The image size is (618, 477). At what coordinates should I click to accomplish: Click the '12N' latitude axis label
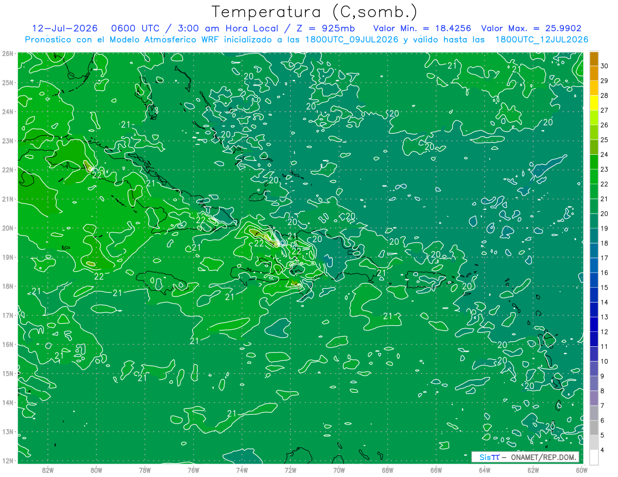click(x=7, y=461)
